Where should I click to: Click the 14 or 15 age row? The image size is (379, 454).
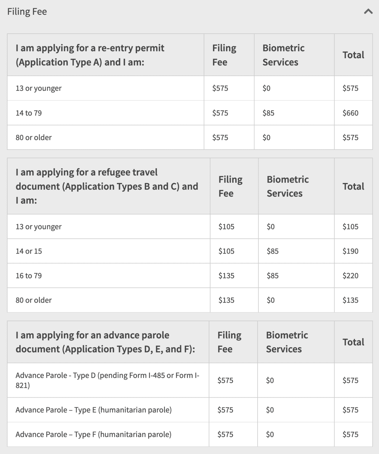pyautogui.click(x=190, y=251)
